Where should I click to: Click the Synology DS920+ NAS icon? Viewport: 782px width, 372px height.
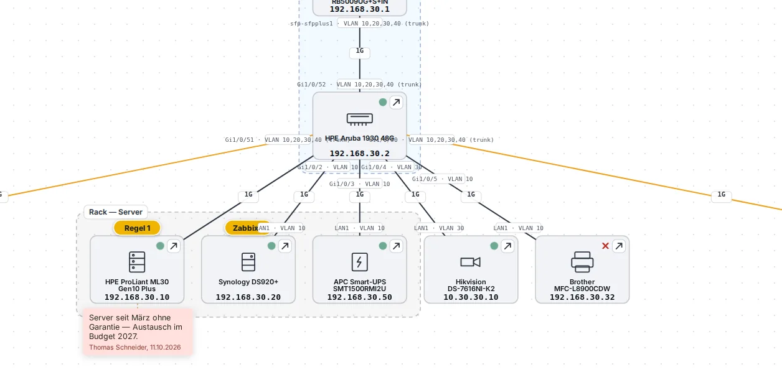[x=248, y=262]
